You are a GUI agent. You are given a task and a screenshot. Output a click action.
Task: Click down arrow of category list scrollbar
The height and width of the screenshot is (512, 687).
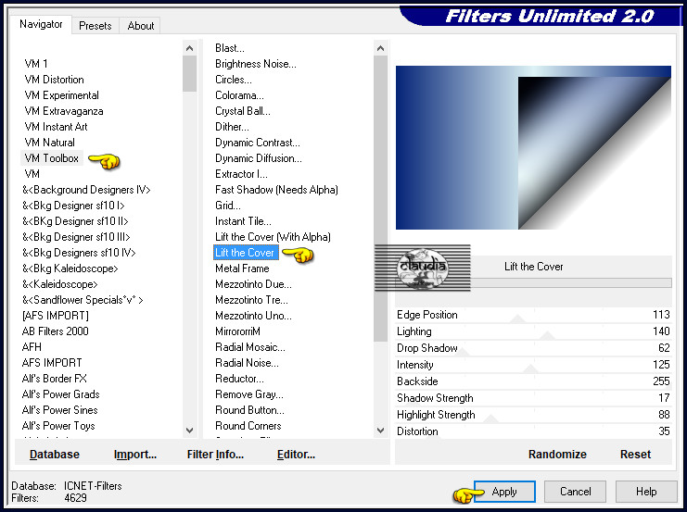[x=190, y=431]
